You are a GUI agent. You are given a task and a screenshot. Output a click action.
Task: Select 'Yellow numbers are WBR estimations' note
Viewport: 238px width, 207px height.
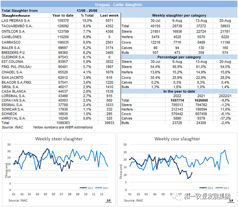coord(63,127)
